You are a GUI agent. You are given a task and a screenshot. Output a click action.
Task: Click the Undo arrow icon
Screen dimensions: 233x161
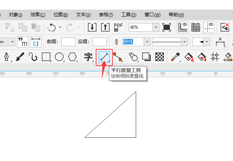click(51, 27)
